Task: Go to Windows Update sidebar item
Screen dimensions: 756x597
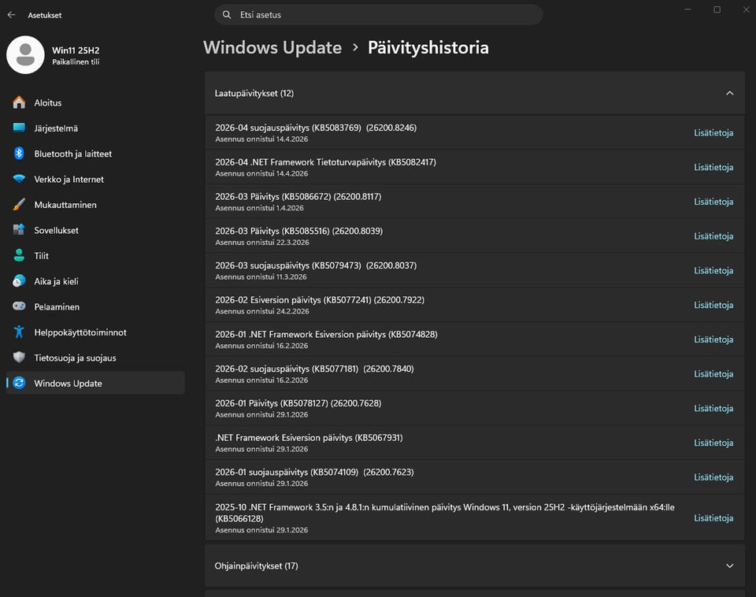Action: tap(68, 384)
